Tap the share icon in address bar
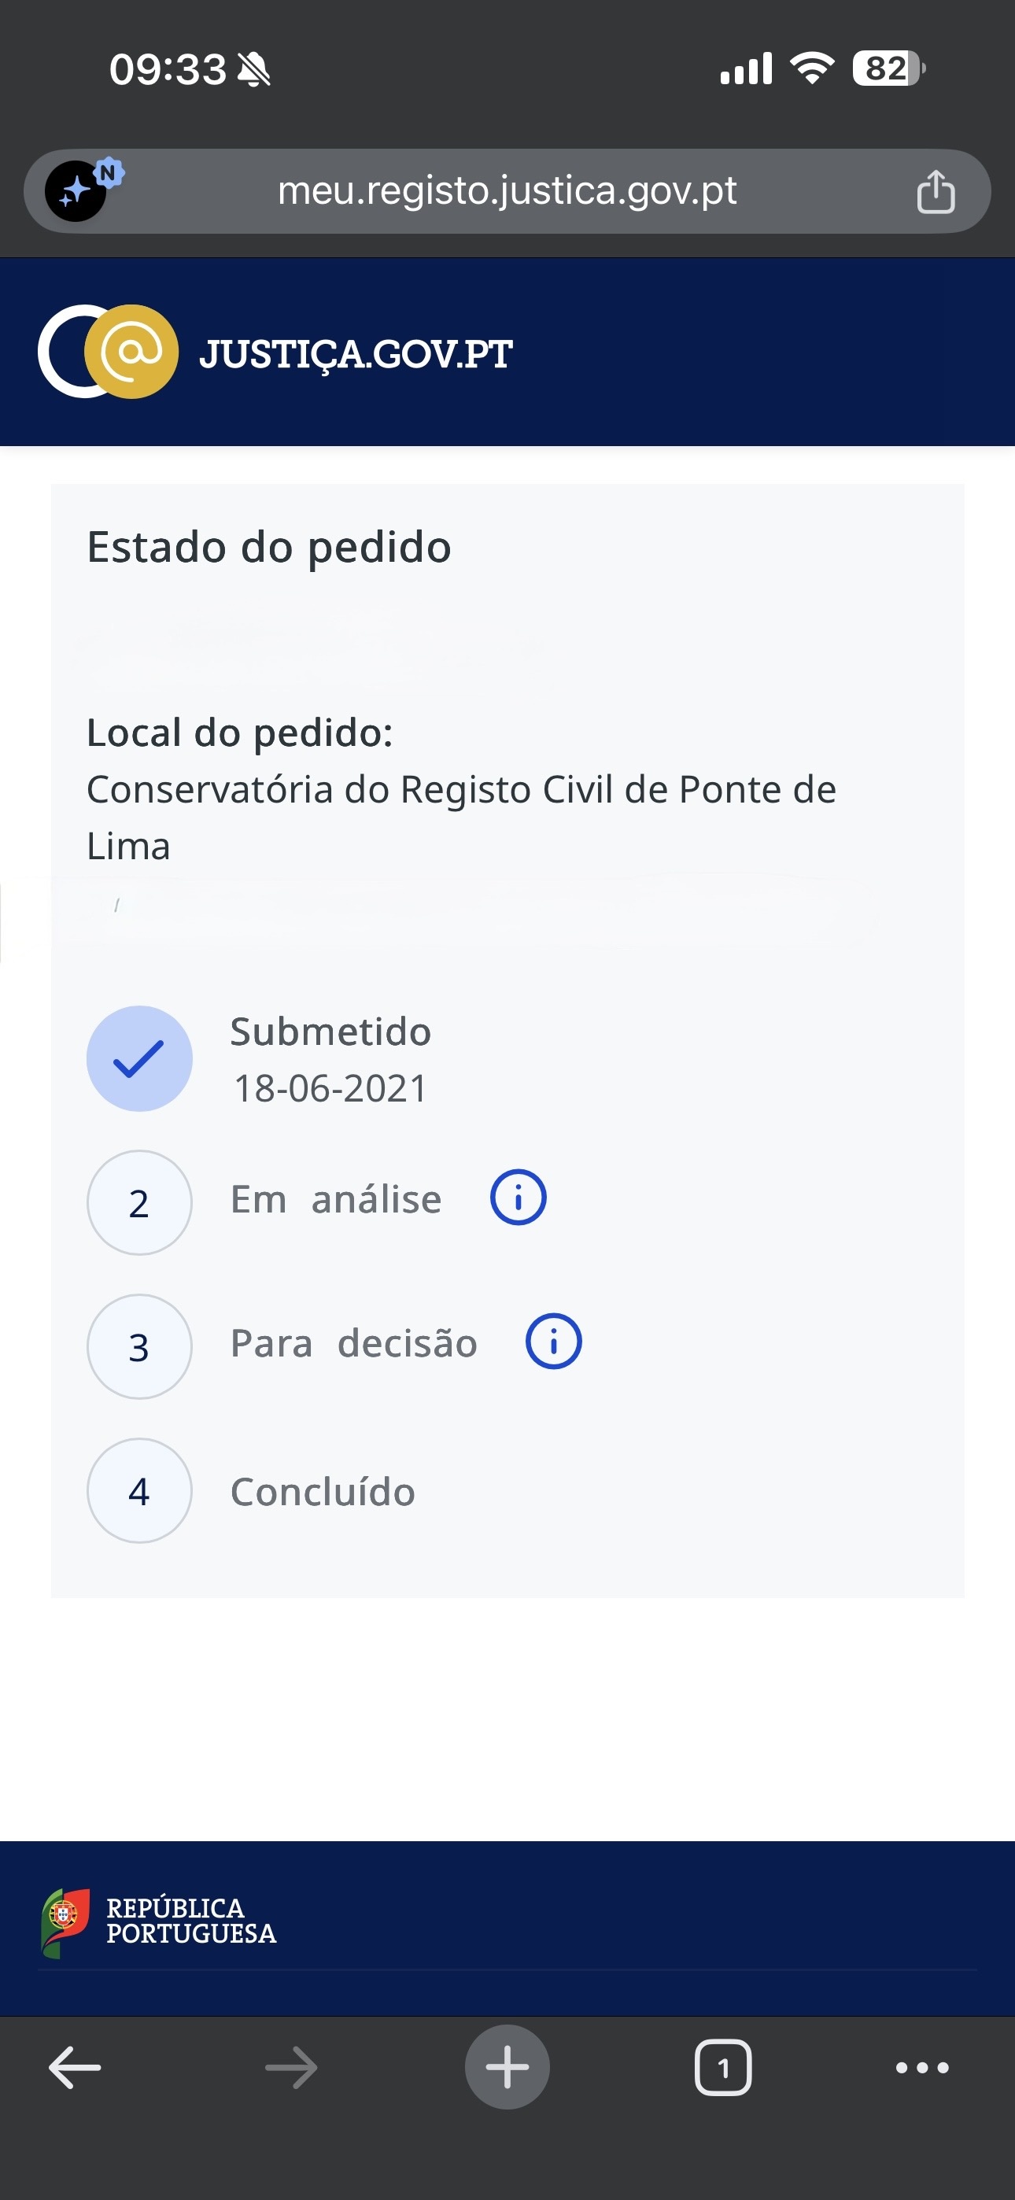 coord(936,190)
